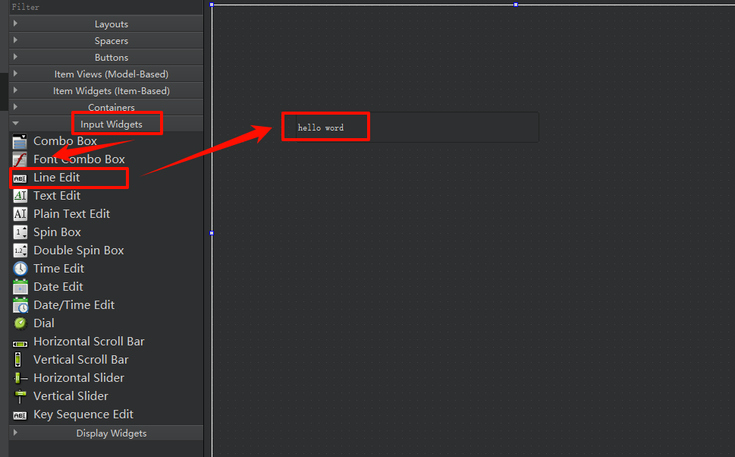Image resolution: width=735 pixels, height=457 pixels.
Task: Expand the Buttons widget category
Action: (x=111, y=58)
